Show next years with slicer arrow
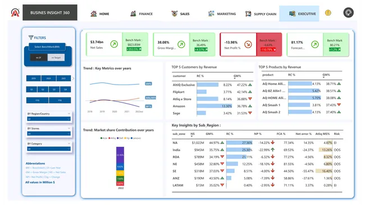365x205 pixels. tap(73, 78)
